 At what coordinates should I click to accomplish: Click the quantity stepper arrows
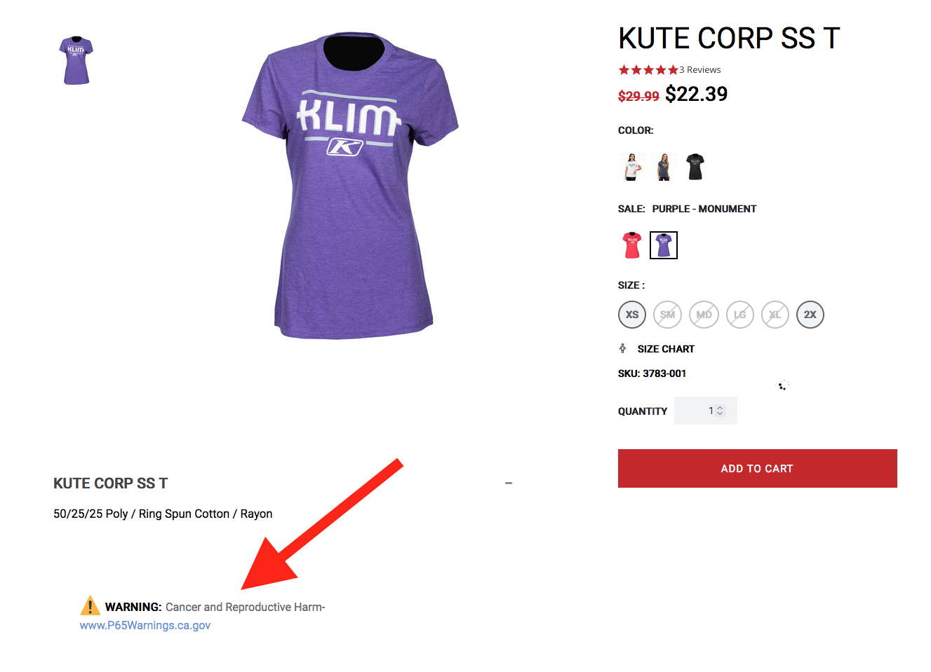pyautogui.click(x=720, y=411)
